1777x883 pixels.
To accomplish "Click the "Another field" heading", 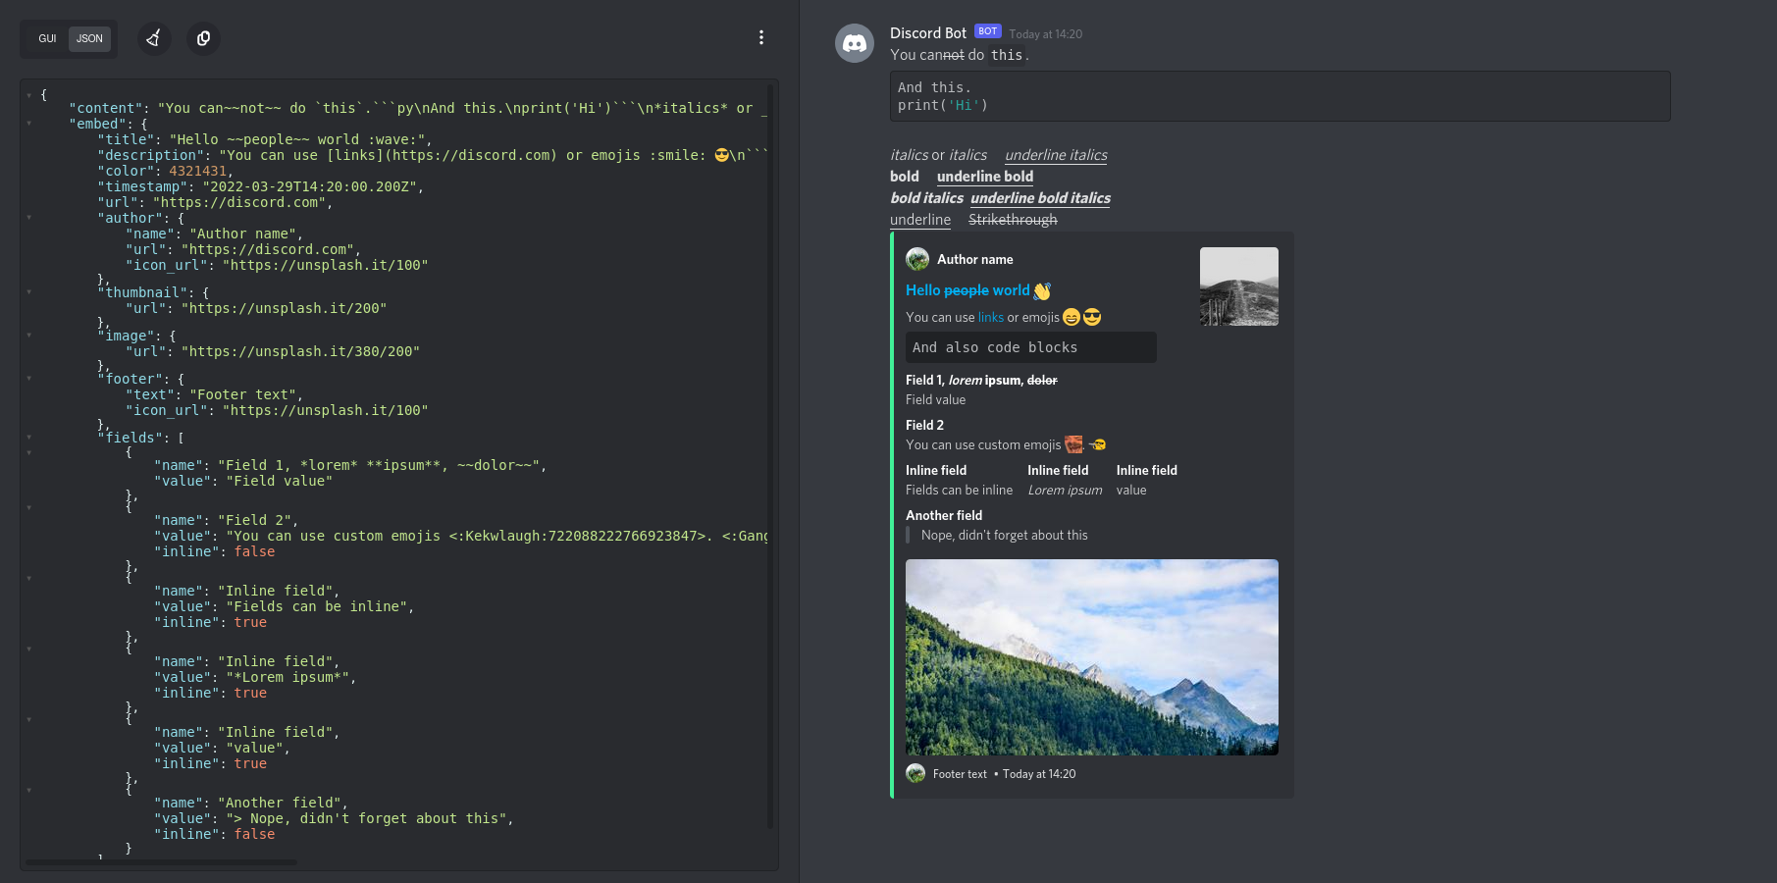I will (x=944, y=516).
